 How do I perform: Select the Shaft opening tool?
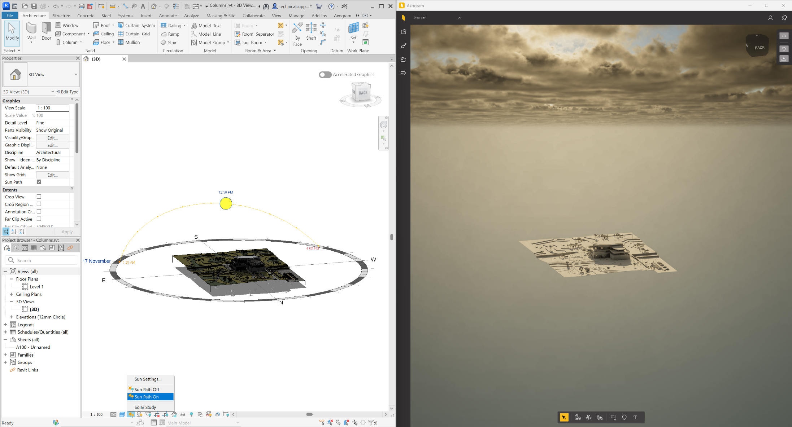tap(311, 31)
